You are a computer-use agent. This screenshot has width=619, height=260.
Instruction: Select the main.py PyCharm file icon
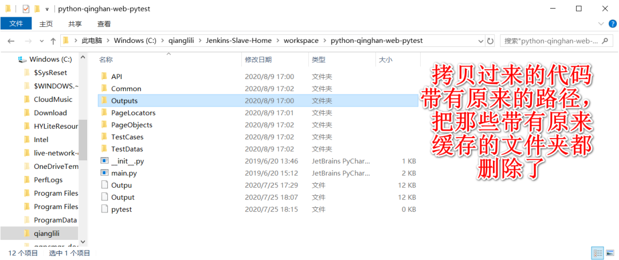(104, 173)
